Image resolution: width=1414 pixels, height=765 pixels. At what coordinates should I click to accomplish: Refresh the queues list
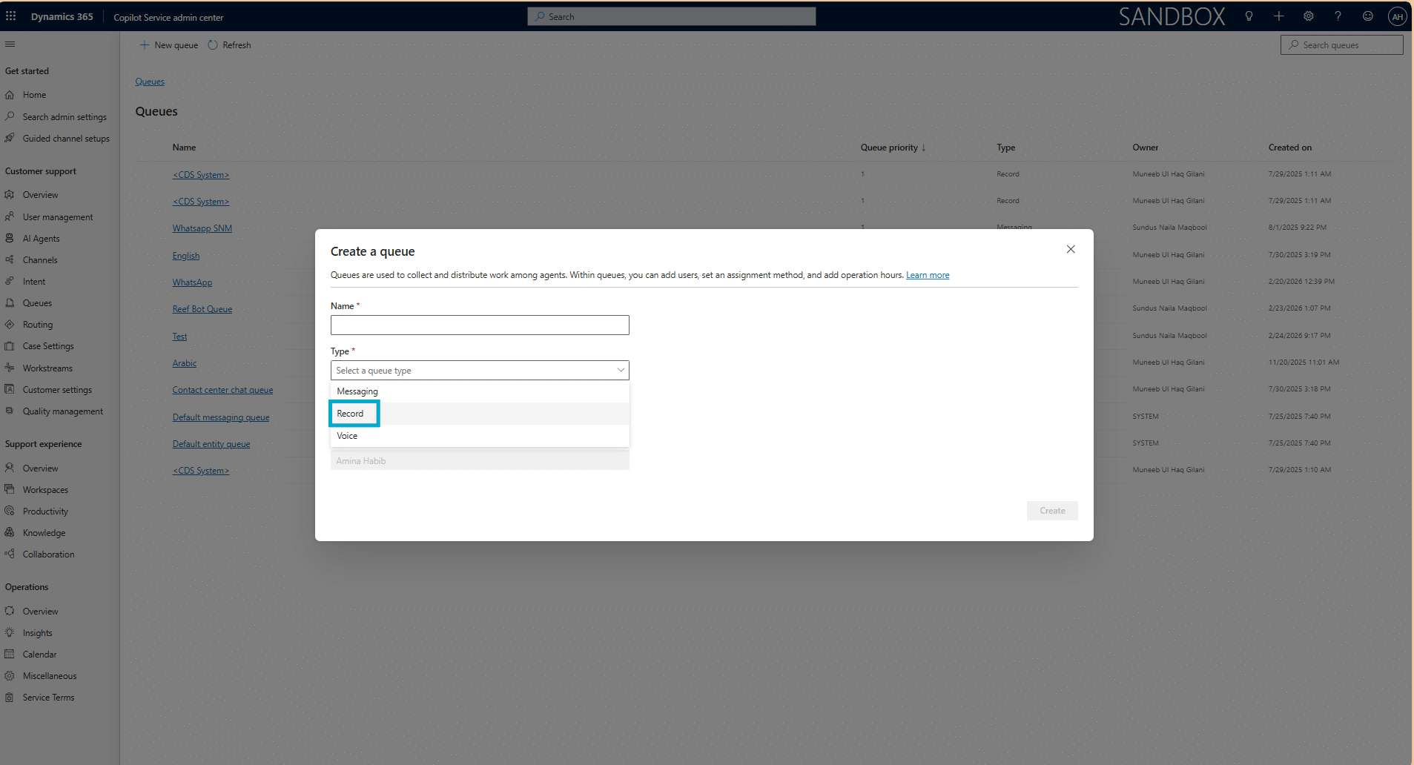click(229, 45)
